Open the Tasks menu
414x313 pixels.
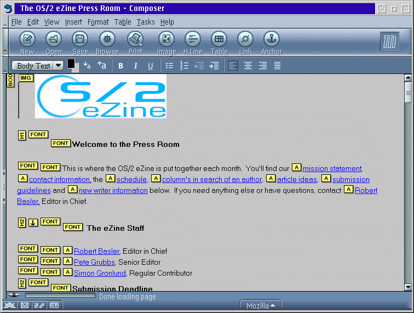click(146, 22)
